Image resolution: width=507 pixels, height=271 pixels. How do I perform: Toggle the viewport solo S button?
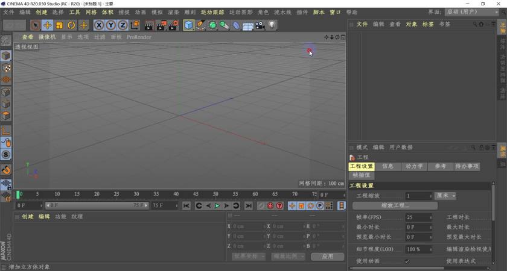6,155
